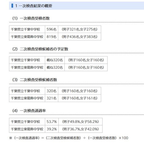Click the cell (男子49.8%,女子58.2%)
The height and width of the screenshot is (148, 144).
[81, 122]
